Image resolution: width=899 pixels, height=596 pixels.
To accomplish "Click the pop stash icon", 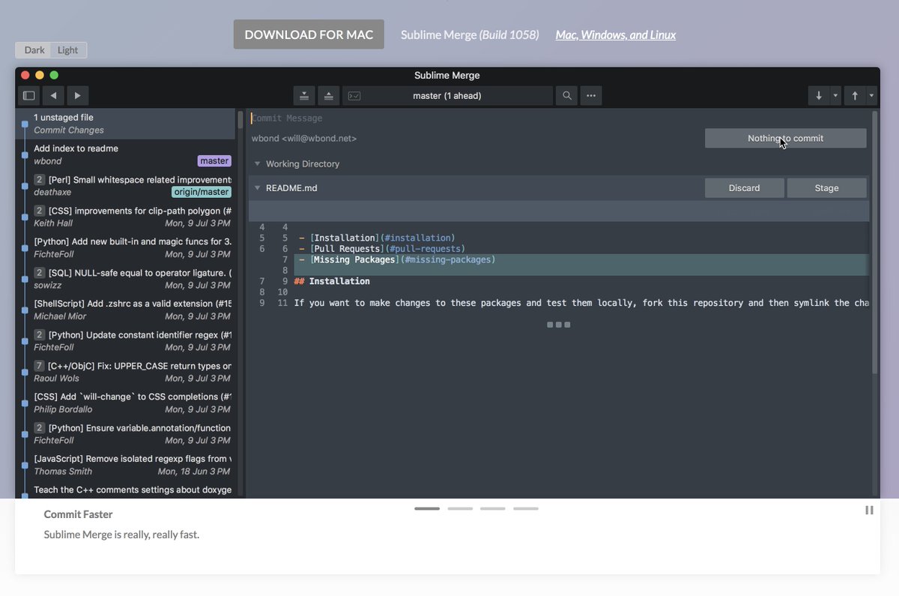I will pyautogui.click(x=328, y=95).
